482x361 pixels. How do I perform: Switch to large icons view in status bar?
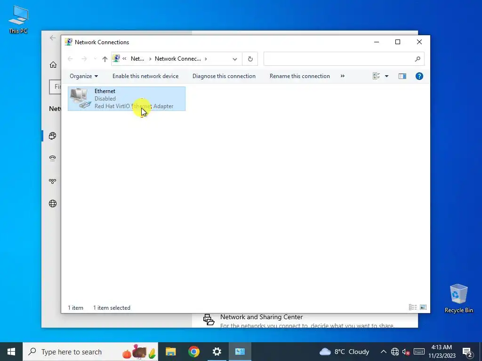tap(423, 307)
